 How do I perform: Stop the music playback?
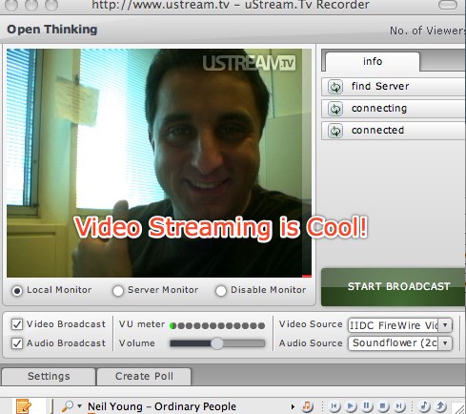[x=383, y=406]
